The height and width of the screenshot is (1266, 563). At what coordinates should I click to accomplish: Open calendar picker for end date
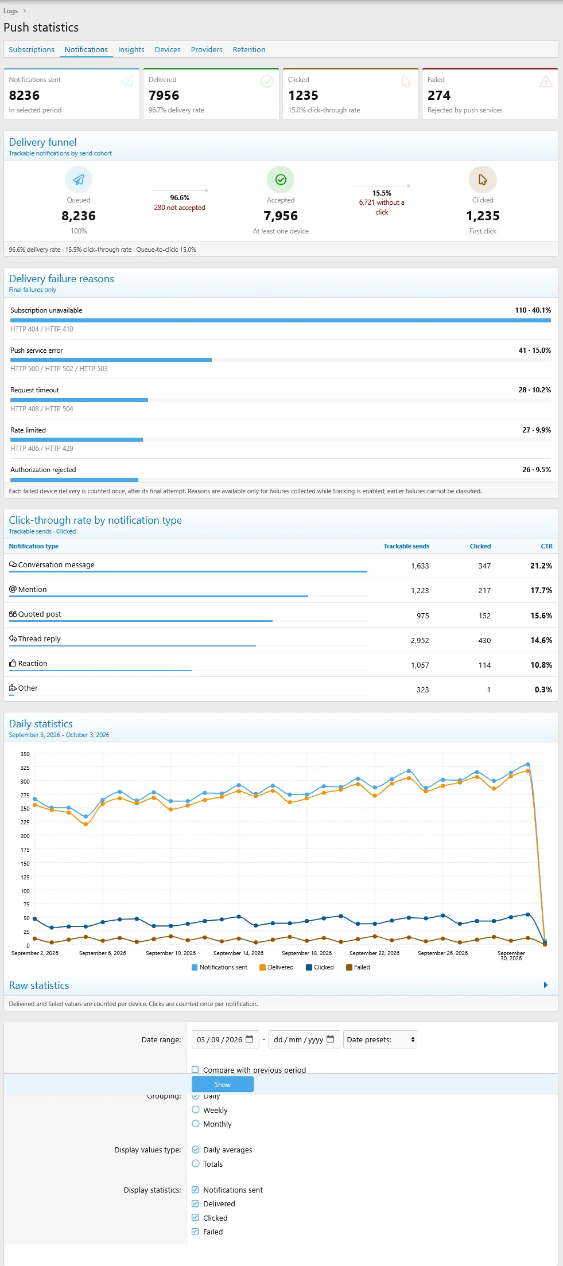(331, 1039)
